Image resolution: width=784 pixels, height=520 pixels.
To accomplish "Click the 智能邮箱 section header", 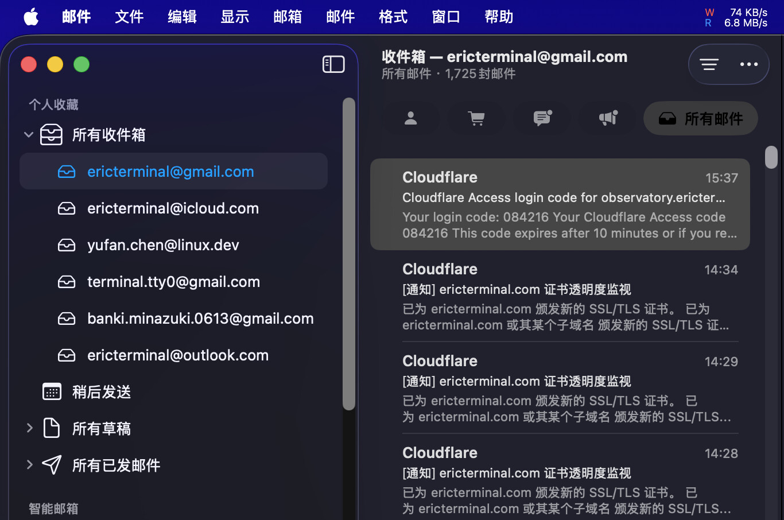I will (x=53, y=509).
